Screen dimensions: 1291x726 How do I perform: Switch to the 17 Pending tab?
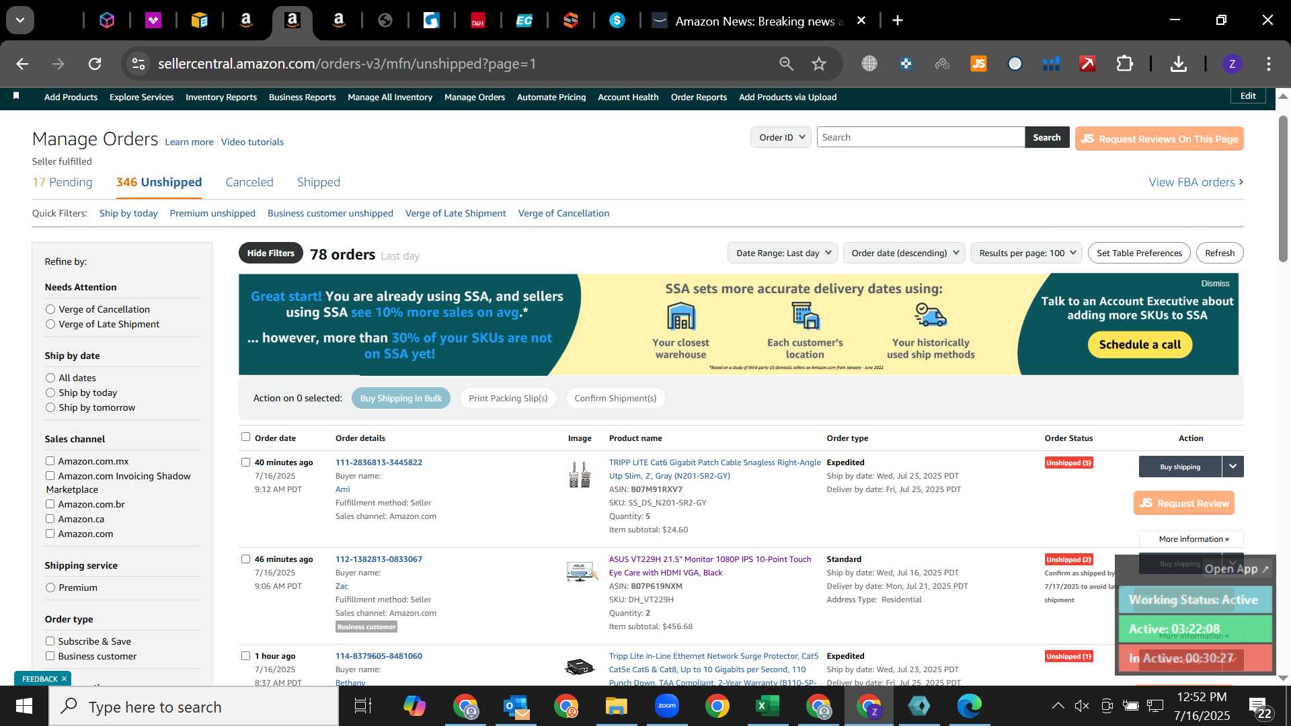tap(63, 182)
